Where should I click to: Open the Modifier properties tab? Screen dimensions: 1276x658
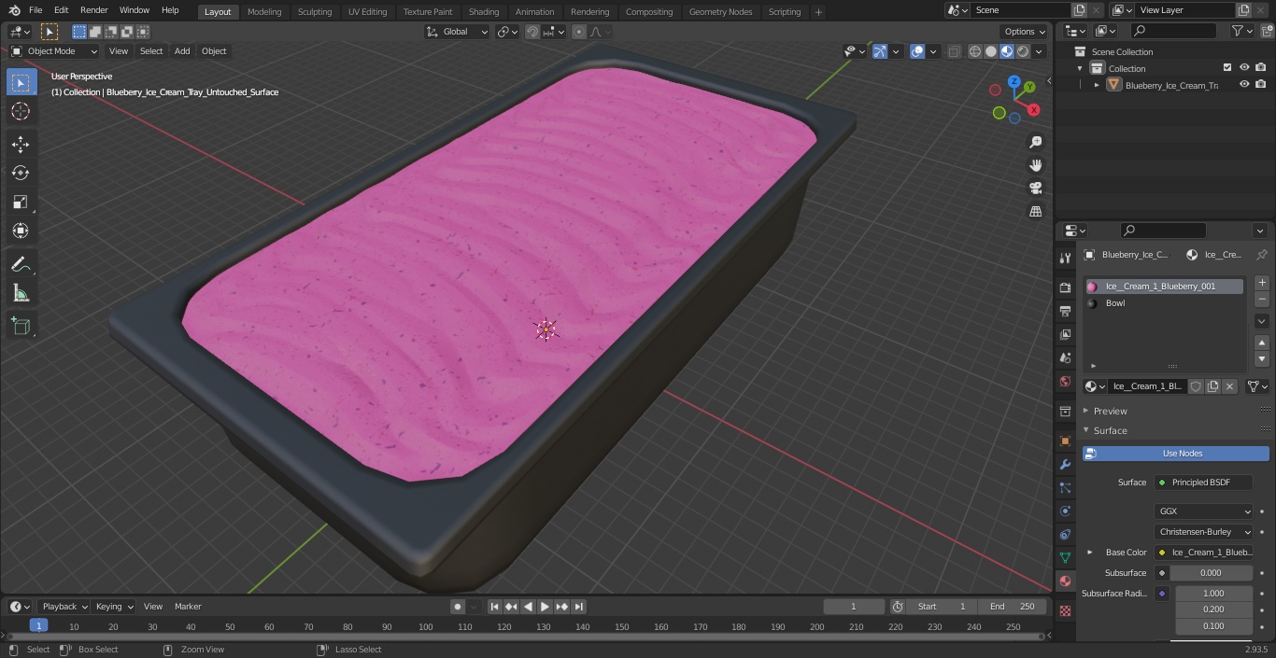coord(1065,464)
